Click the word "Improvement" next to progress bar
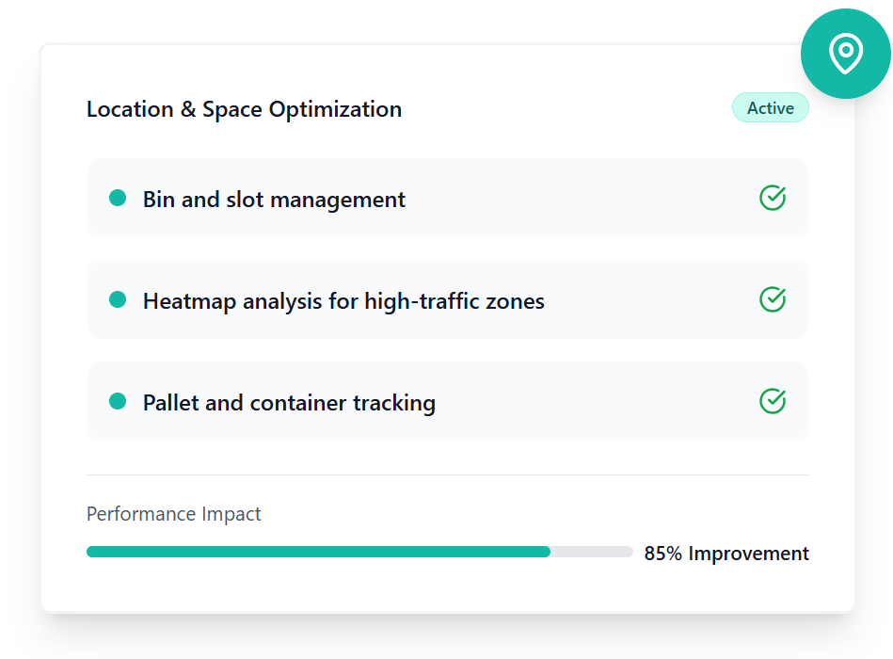This screenshot has width=893, height=659. pyautogui.click(x=748, y=554)
